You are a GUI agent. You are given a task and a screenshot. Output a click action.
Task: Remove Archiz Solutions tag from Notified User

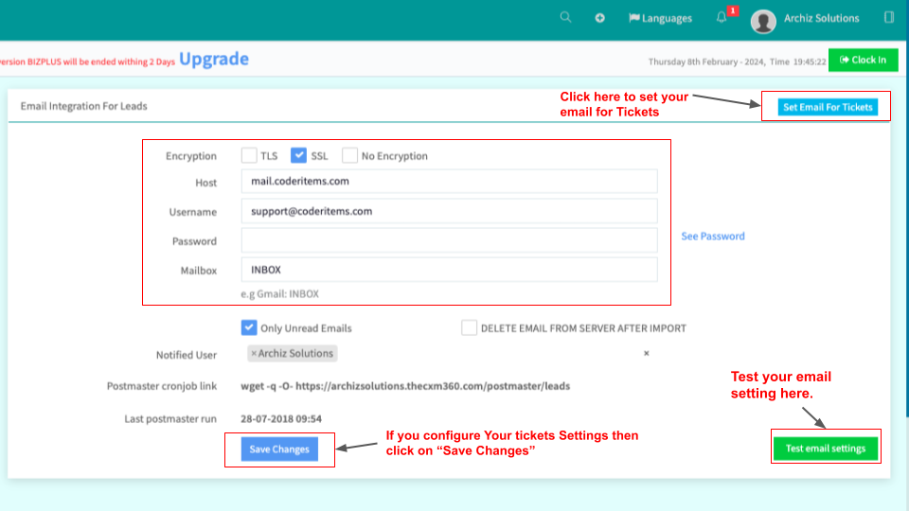pyautogui.click(x=254, y=354)
